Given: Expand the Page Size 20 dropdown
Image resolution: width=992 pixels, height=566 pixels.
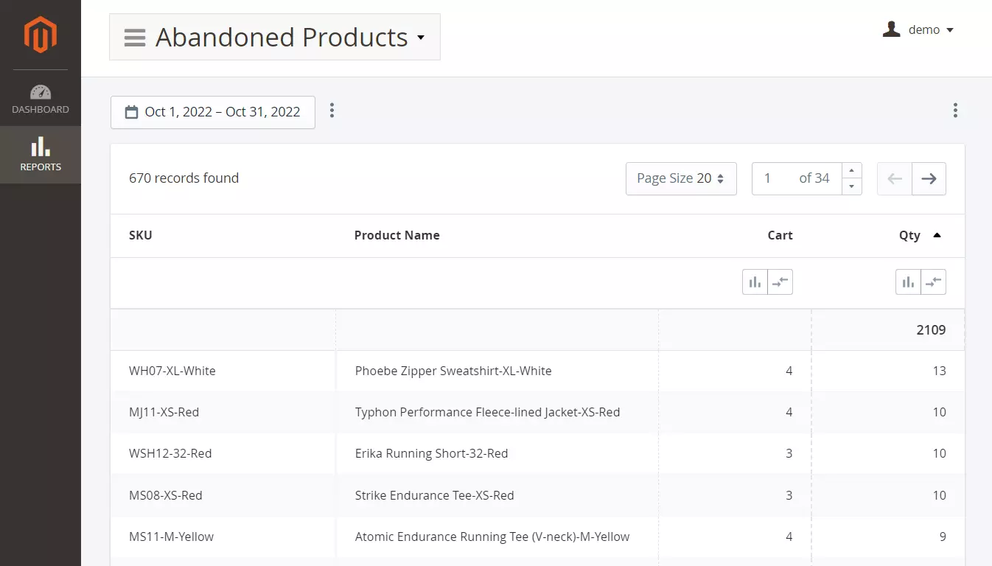Looking at the screenshot, I should point(680,178).
